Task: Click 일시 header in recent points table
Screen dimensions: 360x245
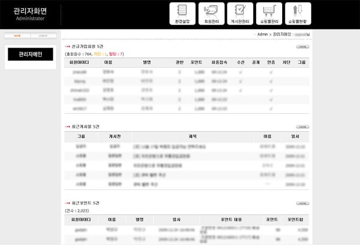Action: [177, 219]
